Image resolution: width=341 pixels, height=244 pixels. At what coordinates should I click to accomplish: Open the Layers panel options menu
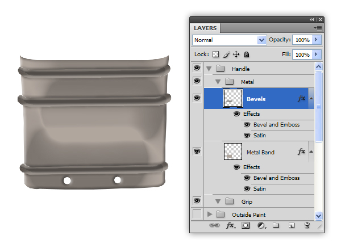tap(318, 28)
